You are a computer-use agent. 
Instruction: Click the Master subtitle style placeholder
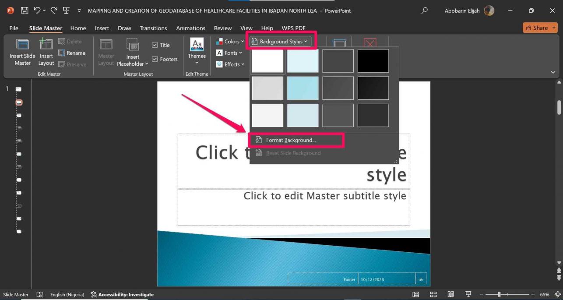293,207
